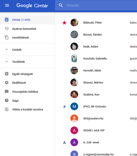This screenshot has height=156, width=137.
Task: Select contact name 503@uvaterv.hu
Action: tap(93, 119)
